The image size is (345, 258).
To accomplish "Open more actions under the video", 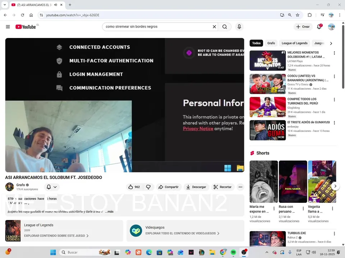I will (x=240, y=187).
